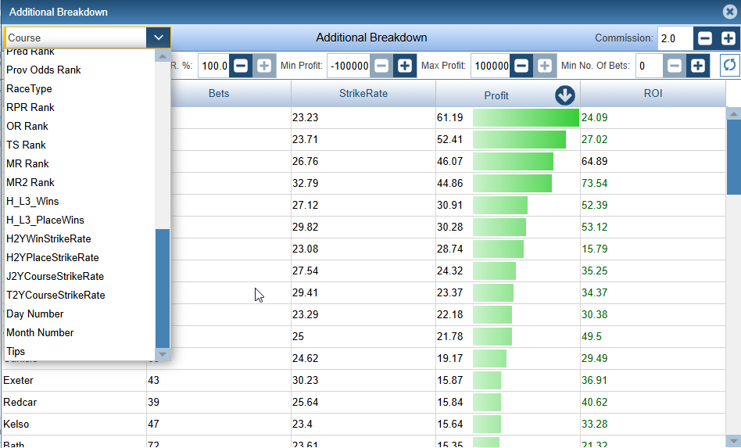Collapse the Course dropdown using its chevron
The height and width of the screenshot is (448, 741).
(158, 38)
